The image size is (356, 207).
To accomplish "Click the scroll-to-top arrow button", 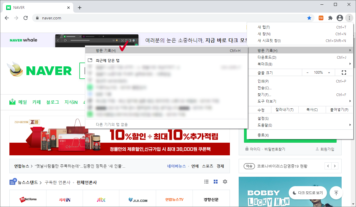I will (x=336, y=193).
